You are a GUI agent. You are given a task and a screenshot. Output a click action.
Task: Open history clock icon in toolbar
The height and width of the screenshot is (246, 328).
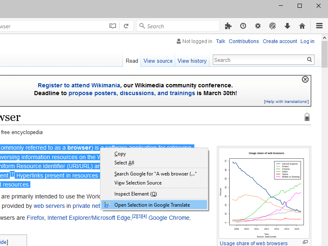(x=243, y=26)
